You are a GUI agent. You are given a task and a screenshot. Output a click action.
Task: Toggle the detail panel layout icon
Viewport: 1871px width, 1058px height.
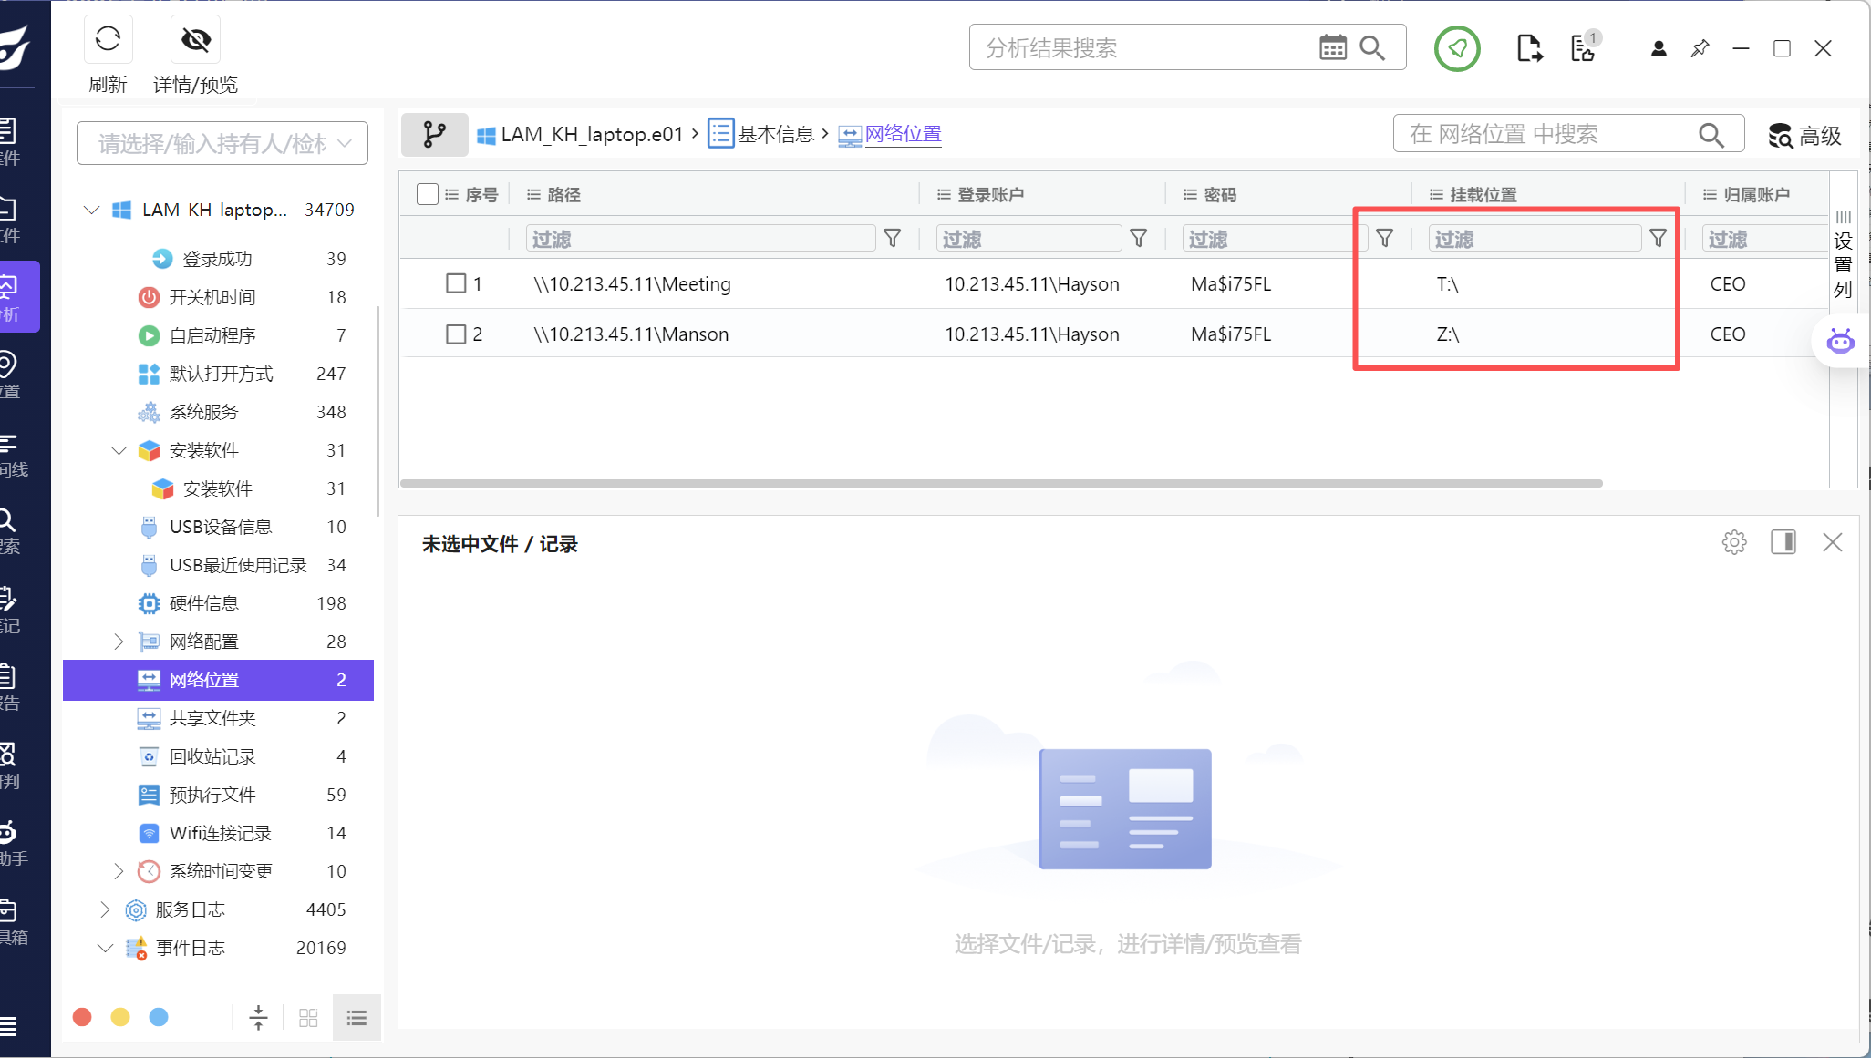coord(1783,543)
